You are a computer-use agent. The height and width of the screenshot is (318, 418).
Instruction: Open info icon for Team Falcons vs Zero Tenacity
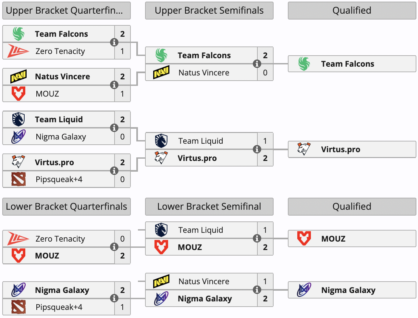(x=114, y=42)
